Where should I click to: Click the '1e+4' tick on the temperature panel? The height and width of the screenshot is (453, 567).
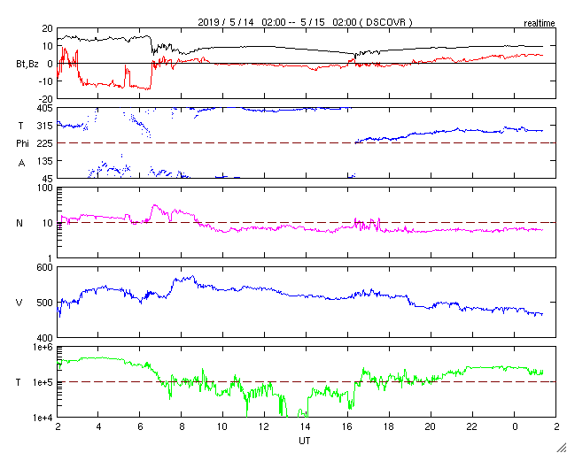[x=44, y=418]
